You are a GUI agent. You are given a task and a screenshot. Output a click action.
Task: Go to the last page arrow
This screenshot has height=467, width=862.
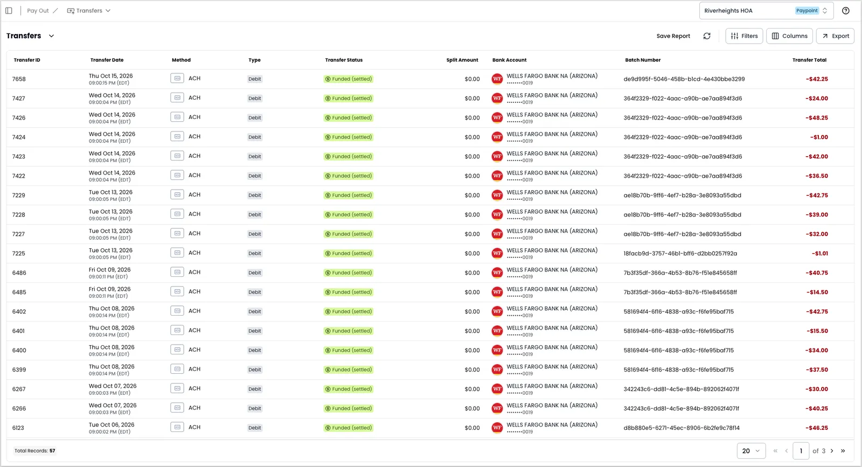843,451
